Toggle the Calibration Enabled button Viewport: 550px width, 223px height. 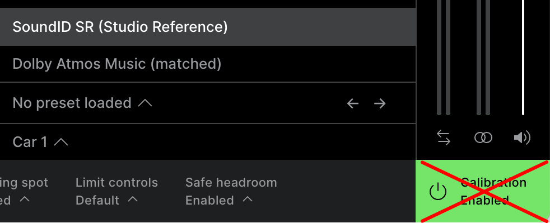[x=483, y=191]
